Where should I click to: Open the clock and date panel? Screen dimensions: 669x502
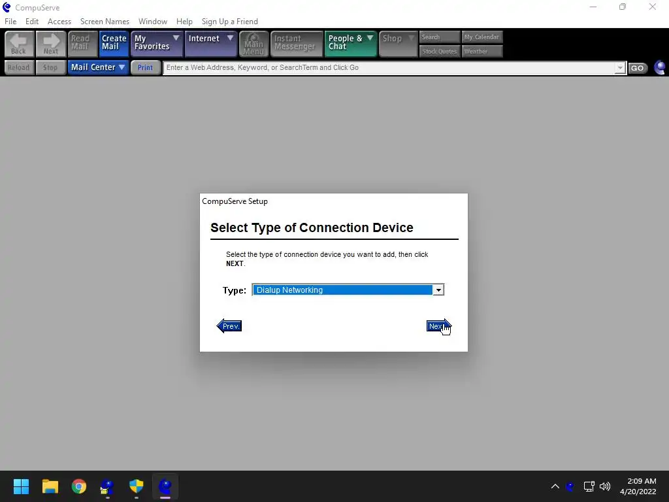(638, 486)
